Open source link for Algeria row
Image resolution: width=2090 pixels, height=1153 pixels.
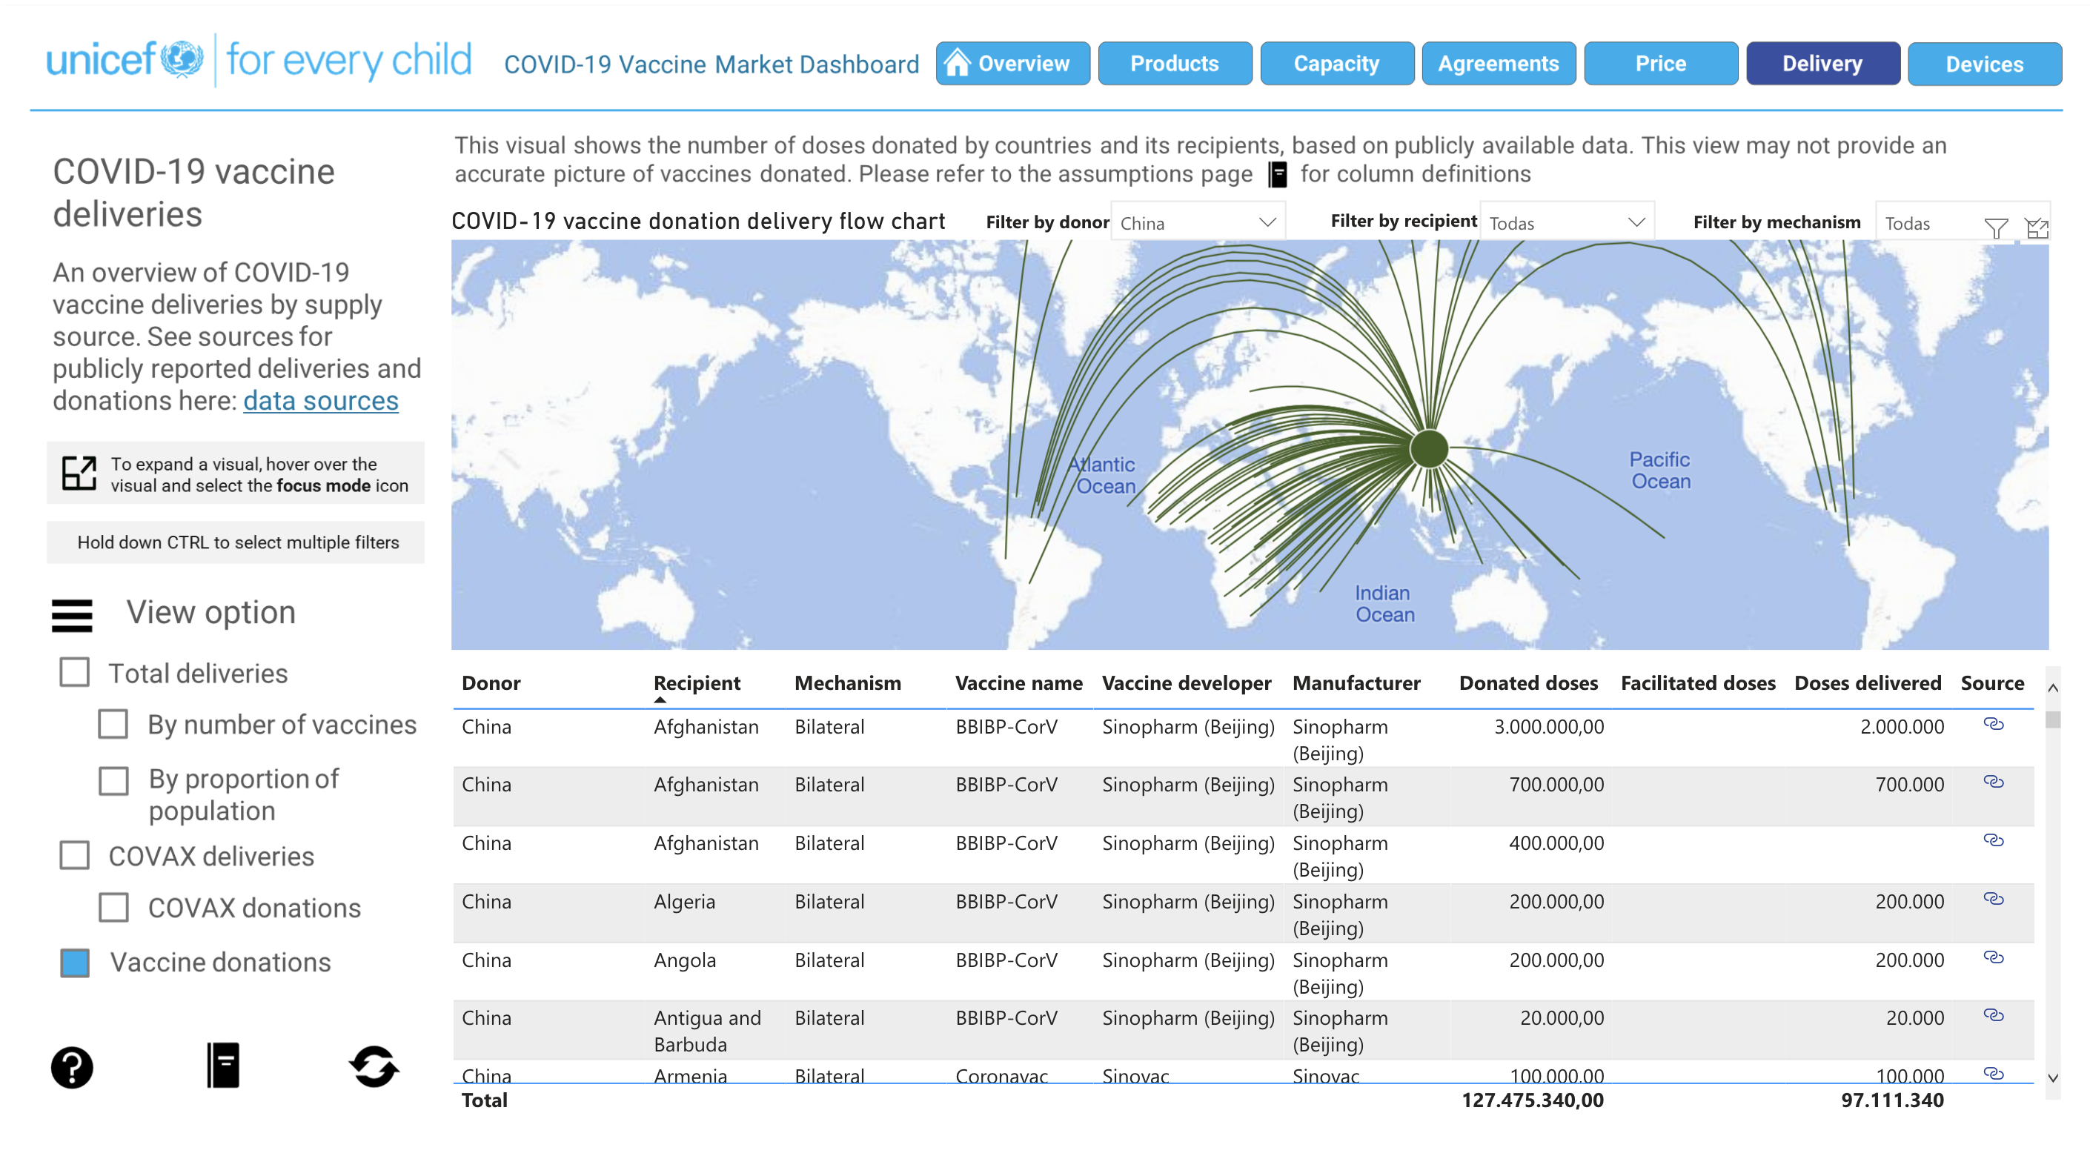point(1994,898)
